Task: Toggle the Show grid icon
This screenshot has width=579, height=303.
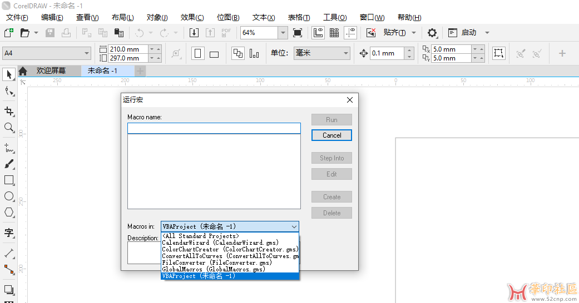Action: pos(334,33)
